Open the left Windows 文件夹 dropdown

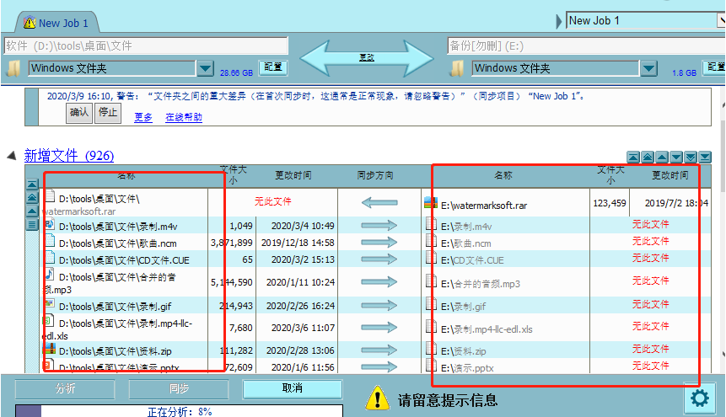click(x=205, y=68)
